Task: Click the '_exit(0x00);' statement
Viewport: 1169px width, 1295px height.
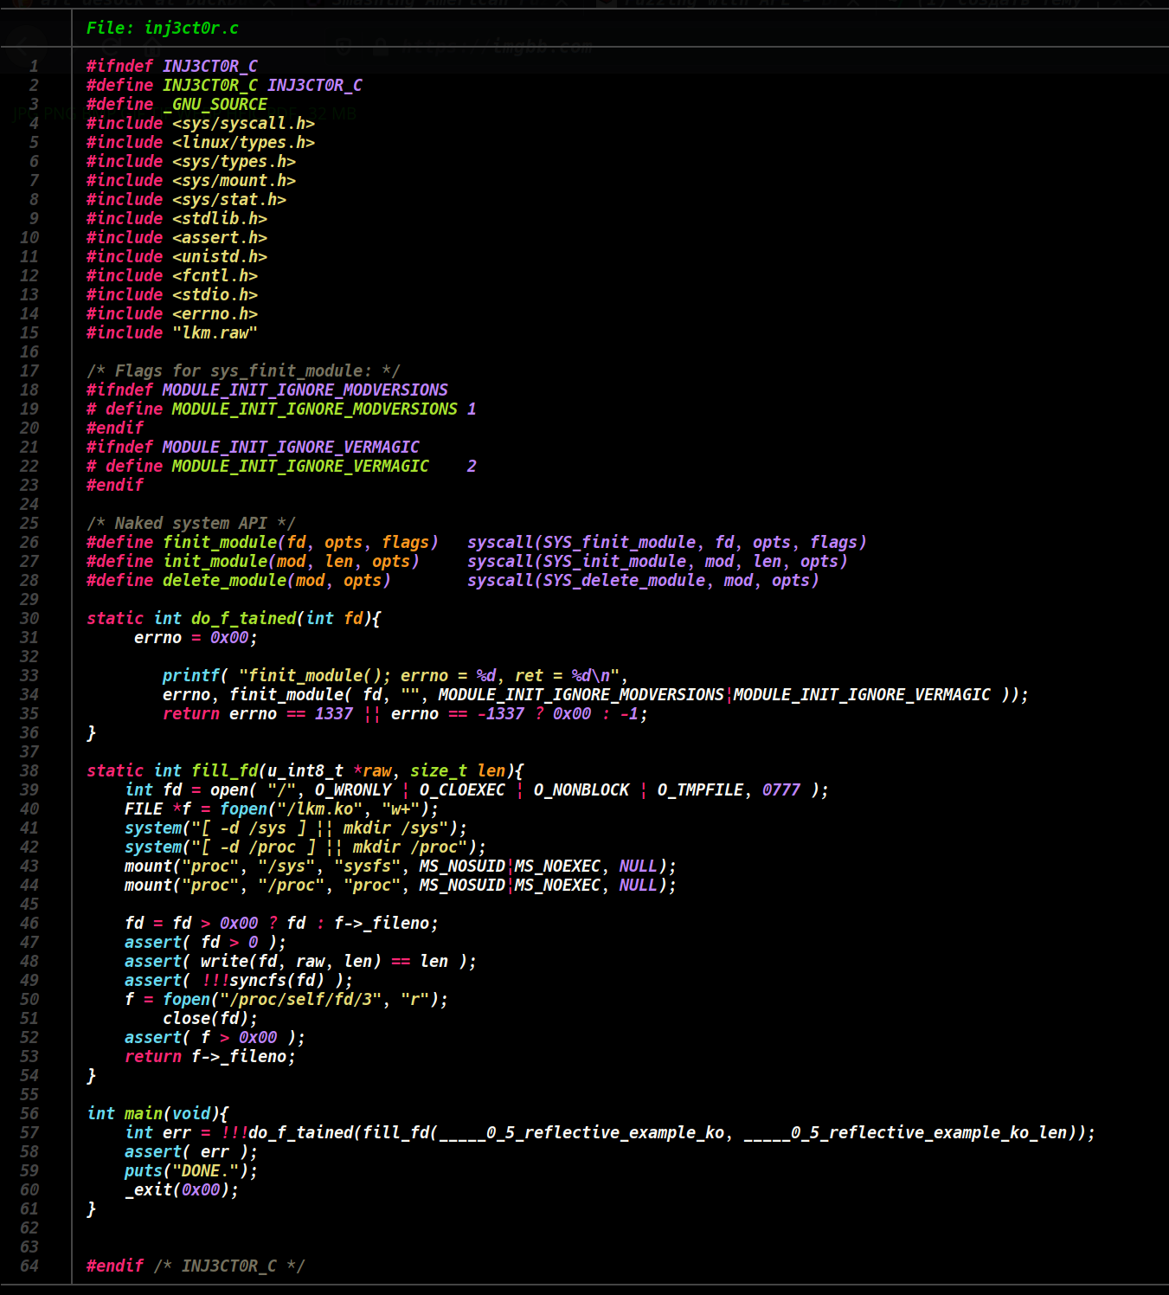Action: [182, 1189]
